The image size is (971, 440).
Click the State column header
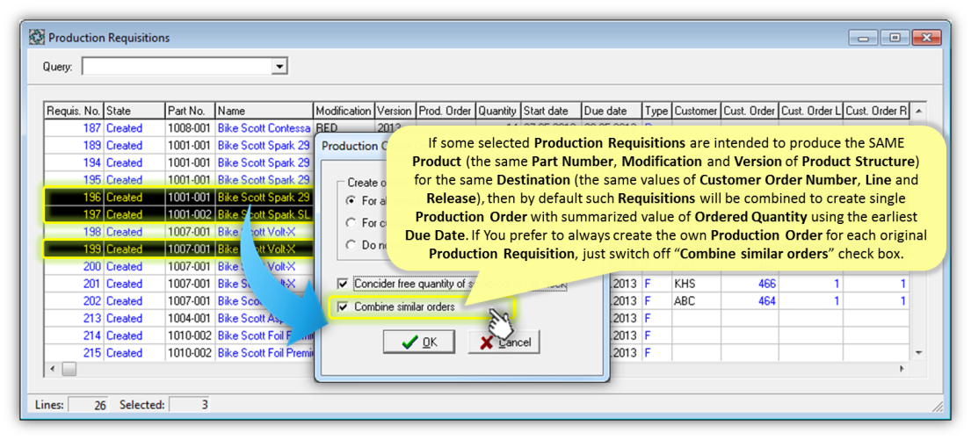134,111
